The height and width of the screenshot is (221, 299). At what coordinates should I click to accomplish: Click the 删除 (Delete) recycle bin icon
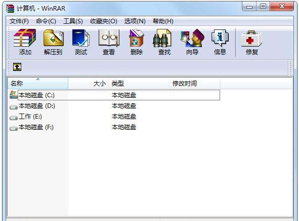136,38
